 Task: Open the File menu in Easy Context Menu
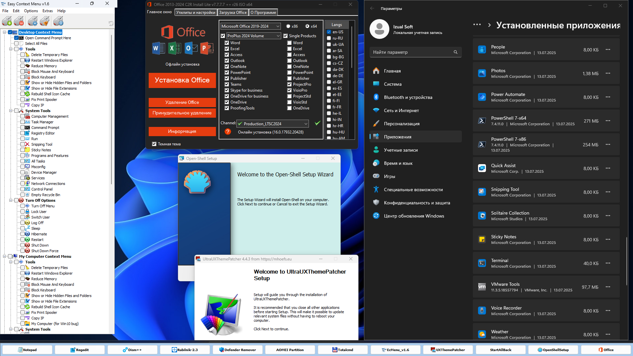tap(5, 11)
